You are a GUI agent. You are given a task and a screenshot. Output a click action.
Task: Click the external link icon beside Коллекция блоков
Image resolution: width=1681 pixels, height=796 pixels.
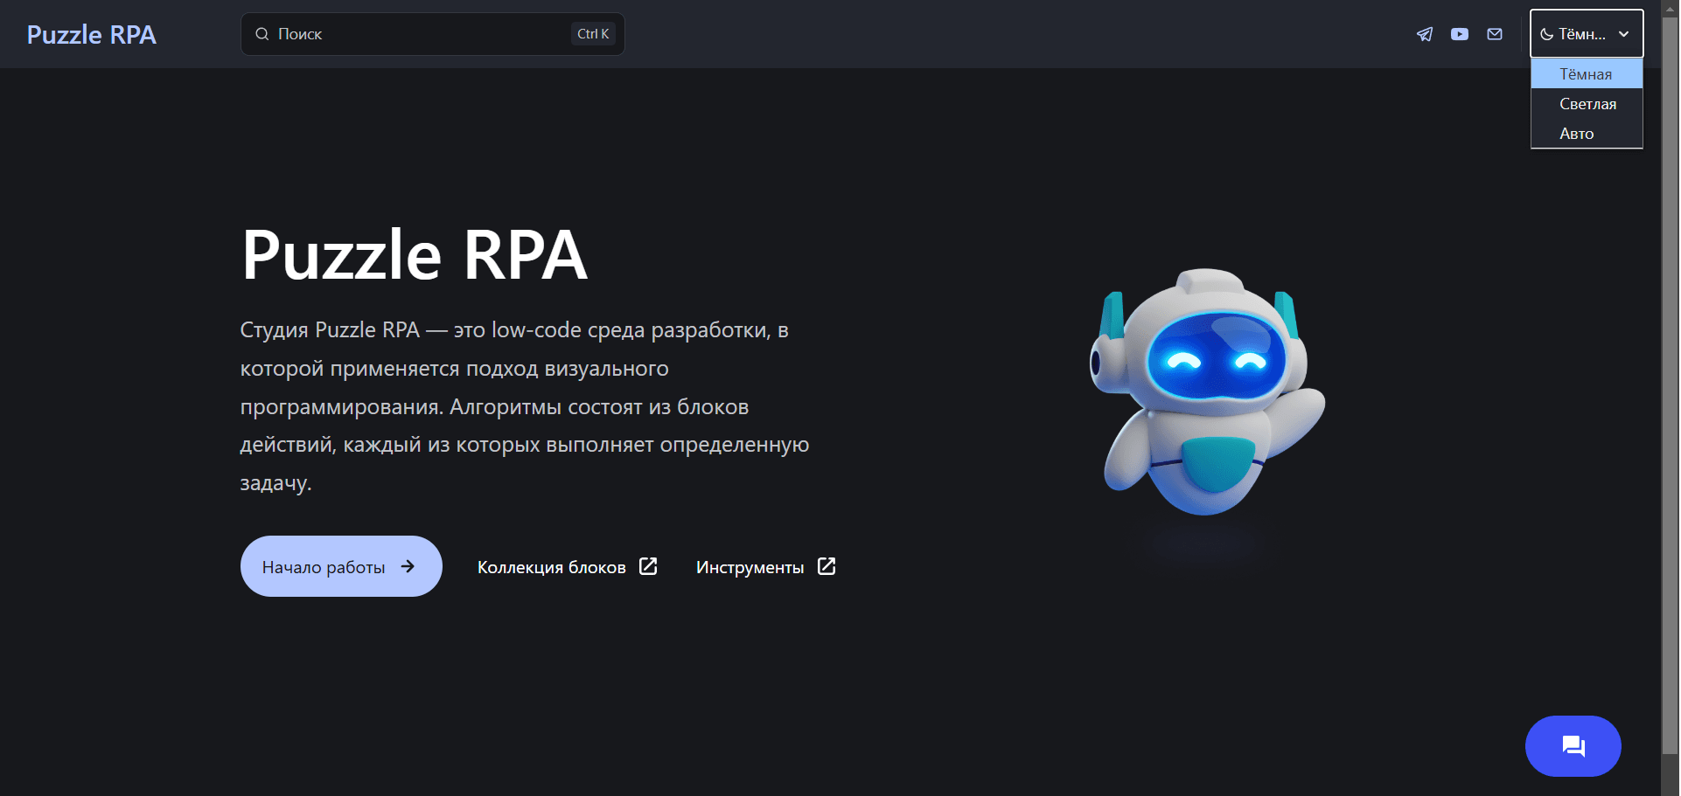pyautogui.click(x=648, y=566)
